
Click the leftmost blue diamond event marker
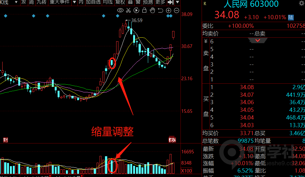(x=5, y=16)
